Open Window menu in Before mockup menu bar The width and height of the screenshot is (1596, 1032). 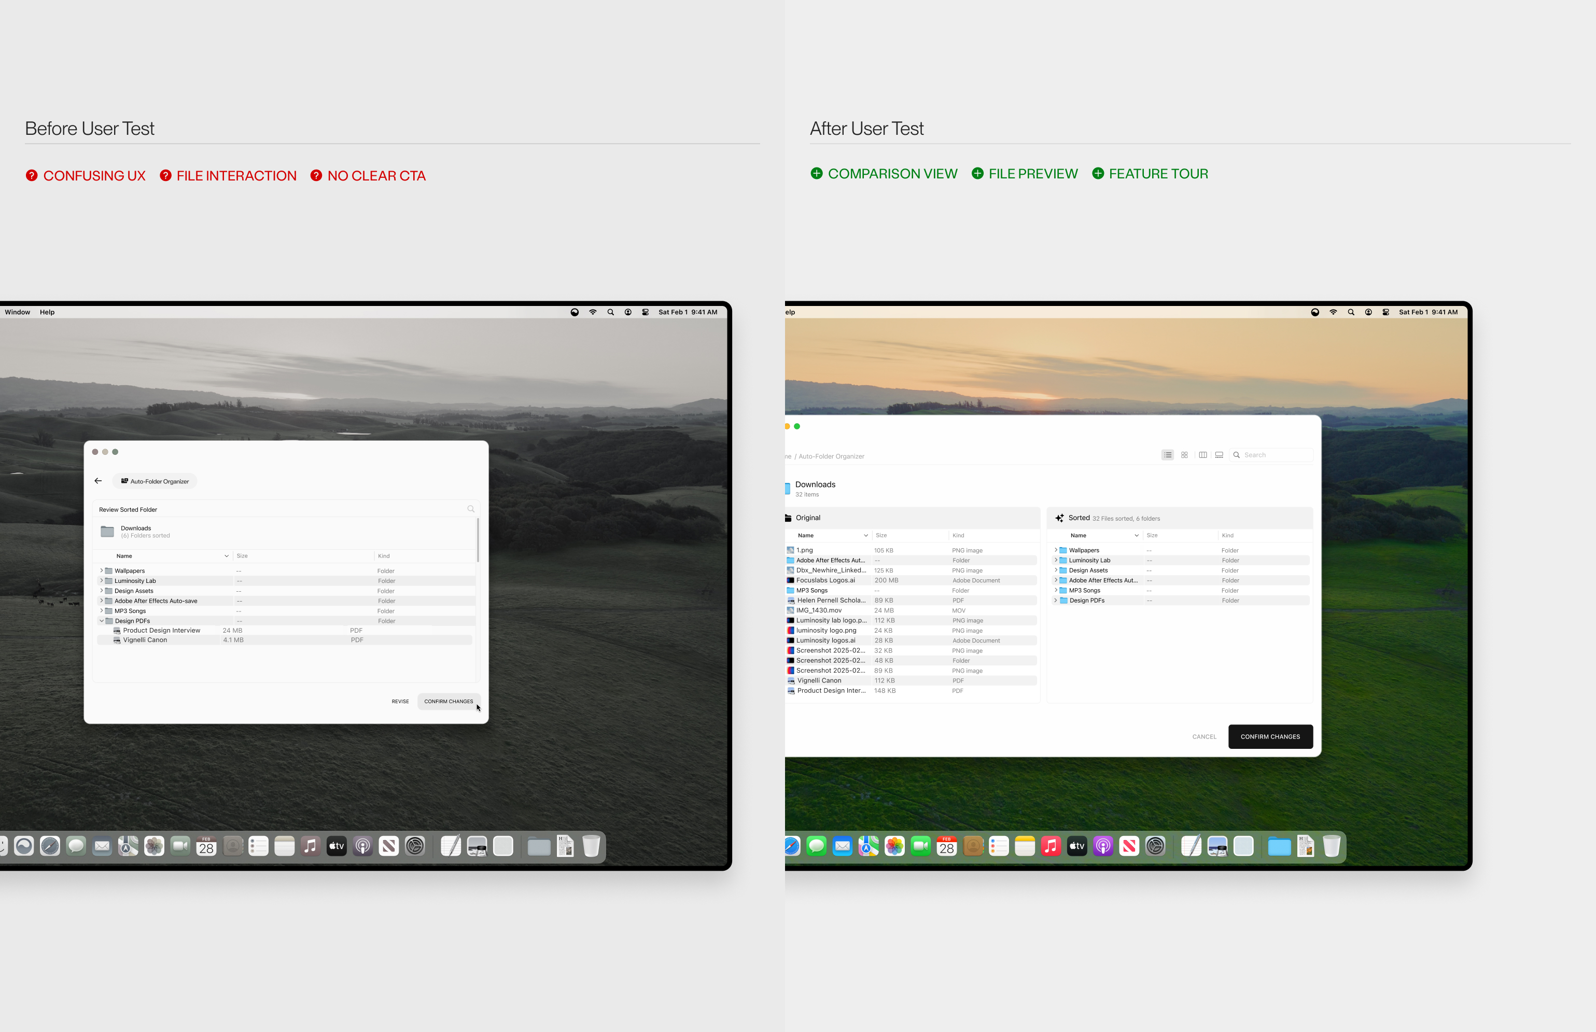pyautogui.click(x=18, y=312)
